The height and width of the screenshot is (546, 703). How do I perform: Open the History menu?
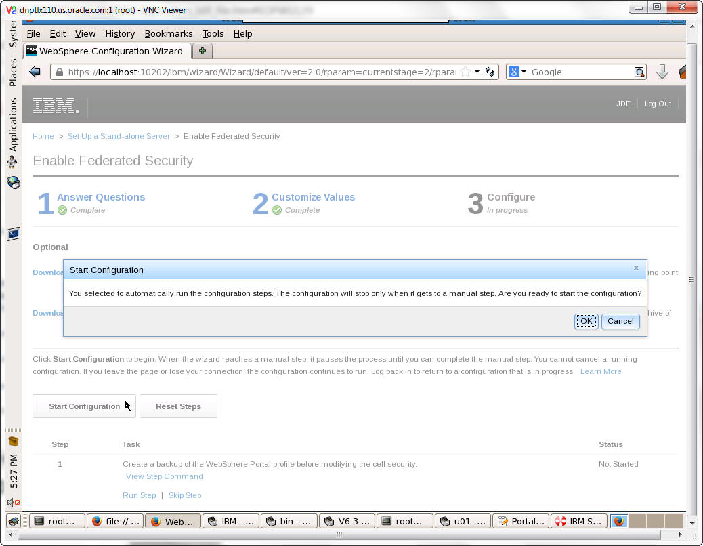(120, 34)
